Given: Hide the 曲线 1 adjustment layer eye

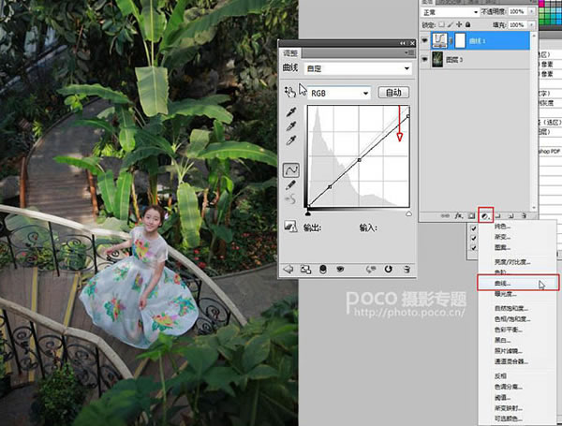Looking at the screenshot, I should (424, 41).
